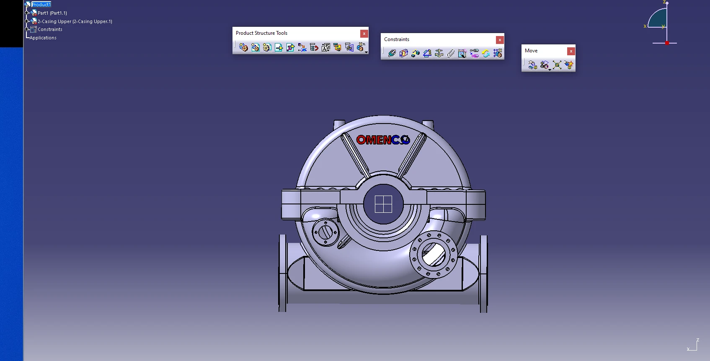Expand the 2-Casing Upper tree node
The width and height of the screenshot is (710, 361).
[27, 21]
